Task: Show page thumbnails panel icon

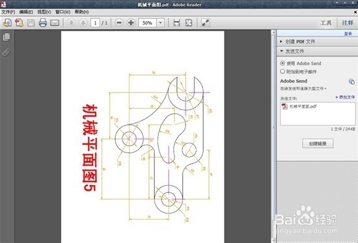Action: [7, 37]
